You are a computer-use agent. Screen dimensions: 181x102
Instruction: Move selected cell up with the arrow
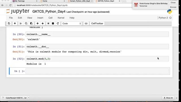pyautogui.click(x=38, y=24)
